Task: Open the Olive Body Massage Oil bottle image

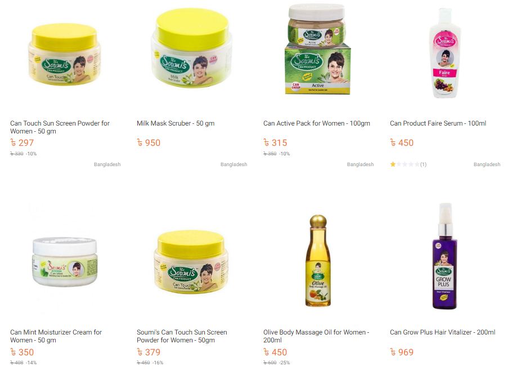Action: 318,260
